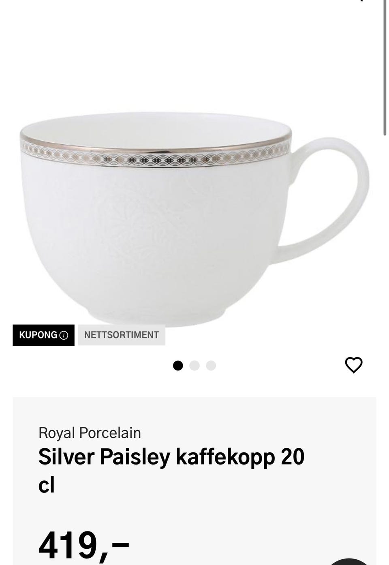The image size is (389, 565).
Task: Tap the base of the cup image
Action: [x=158, y=318]
